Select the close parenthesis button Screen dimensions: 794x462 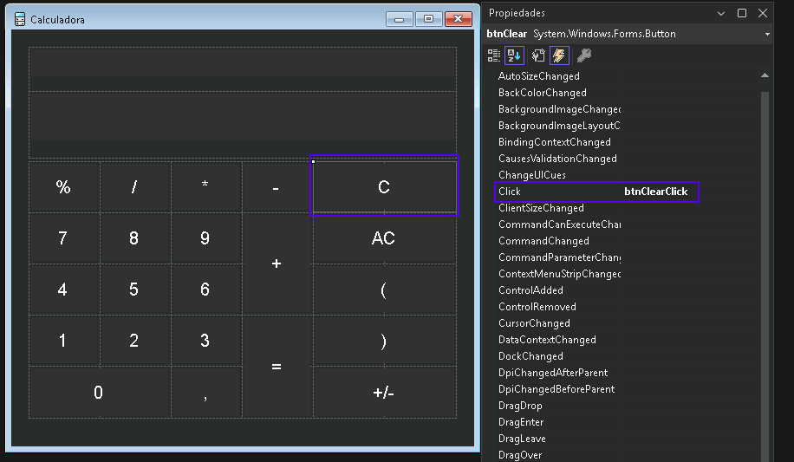(x=384, y=341)
